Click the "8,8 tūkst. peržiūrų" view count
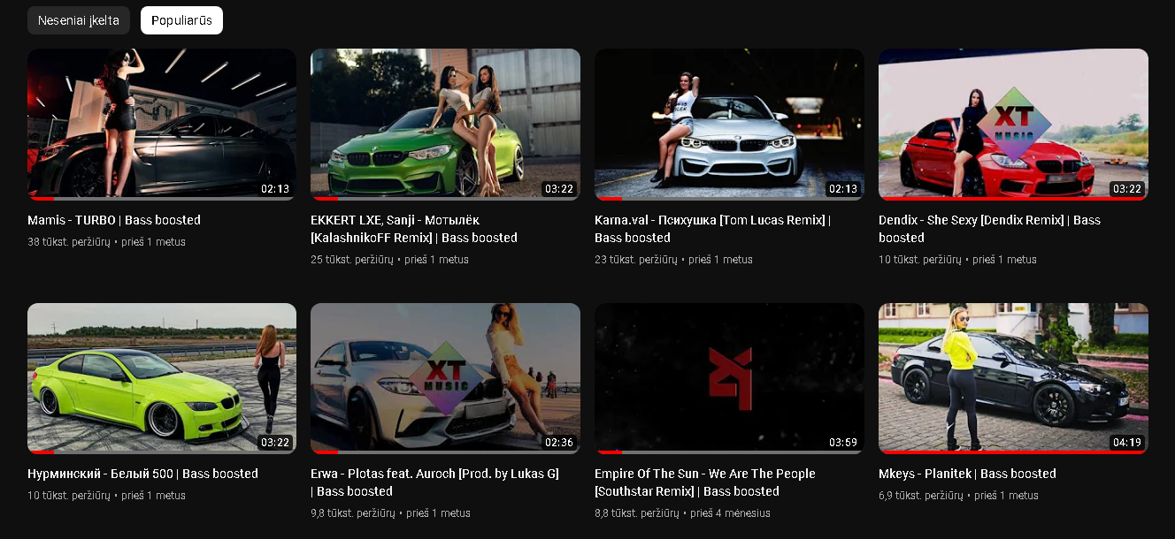 coord(636,513)
